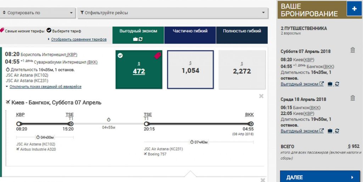Click the lowest fare red tag icon
The image size is (363, 182).
click(157, 55)
